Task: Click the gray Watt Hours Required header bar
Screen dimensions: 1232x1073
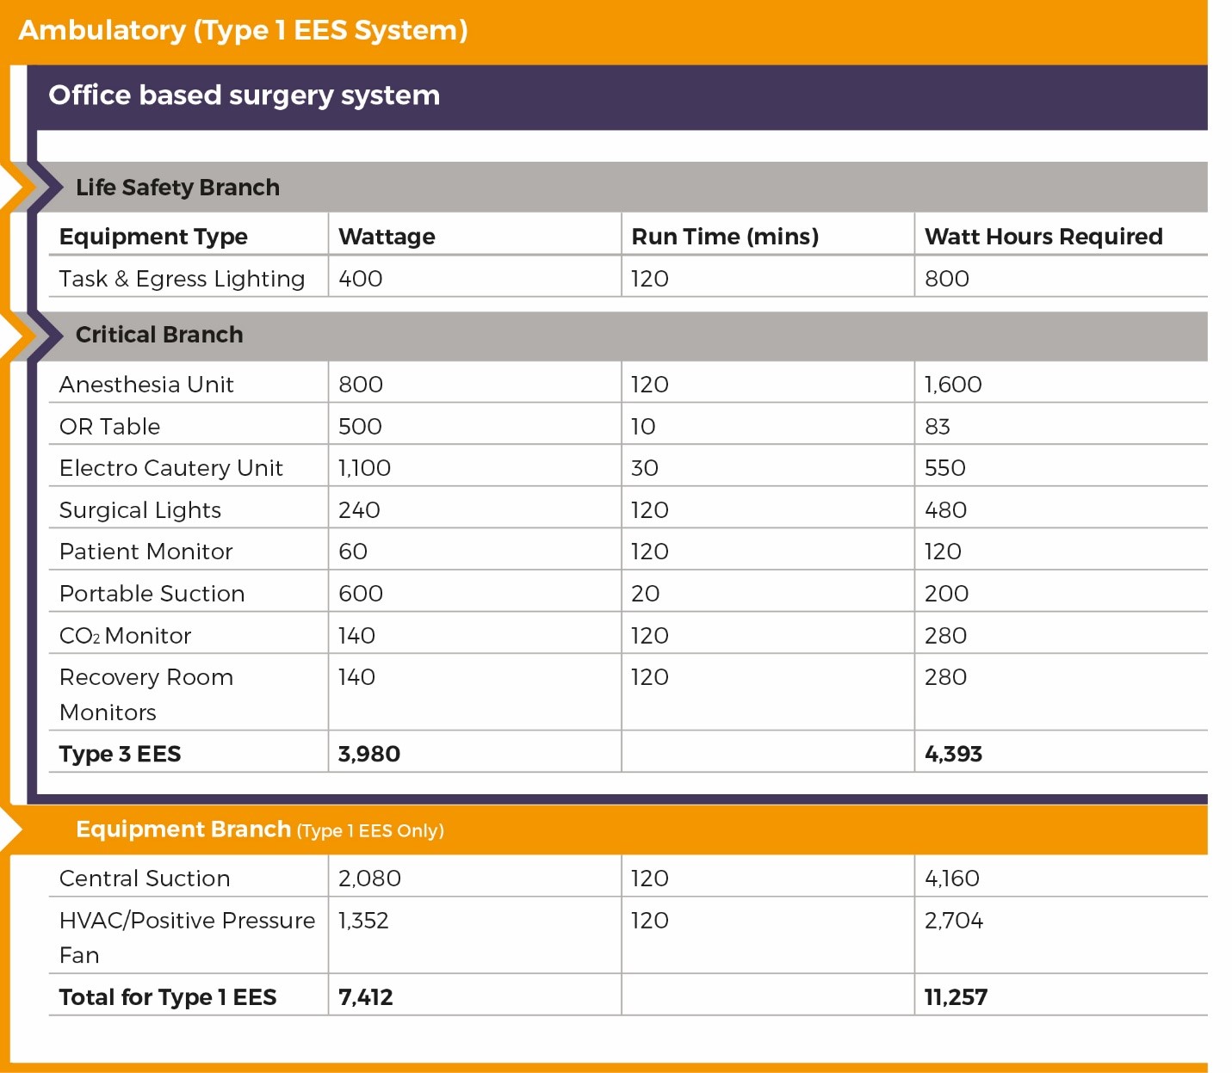Action: [x=1043, y=236]
